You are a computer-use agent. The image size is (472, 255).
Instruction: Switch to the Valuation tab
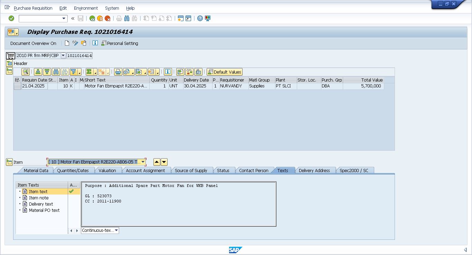pos(107,170)
